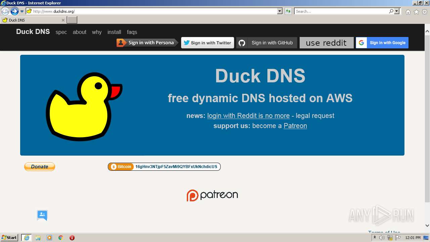Click 'free dynamic DNS hosted on AWS' text
Viewport: 430px width, 242px height.
click(x=260, y=98)
